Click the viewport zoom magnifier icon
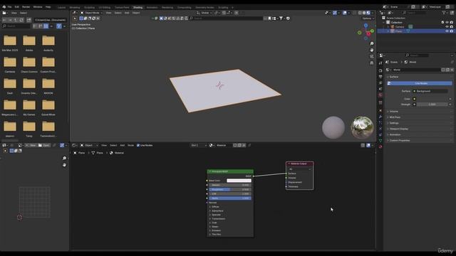This screenshot has width=456, height=256. [x=372, y=43]
